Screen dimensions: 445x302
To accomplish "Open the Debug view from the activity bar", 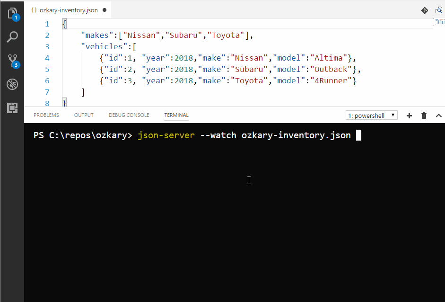I will click(x=12, y=84).
